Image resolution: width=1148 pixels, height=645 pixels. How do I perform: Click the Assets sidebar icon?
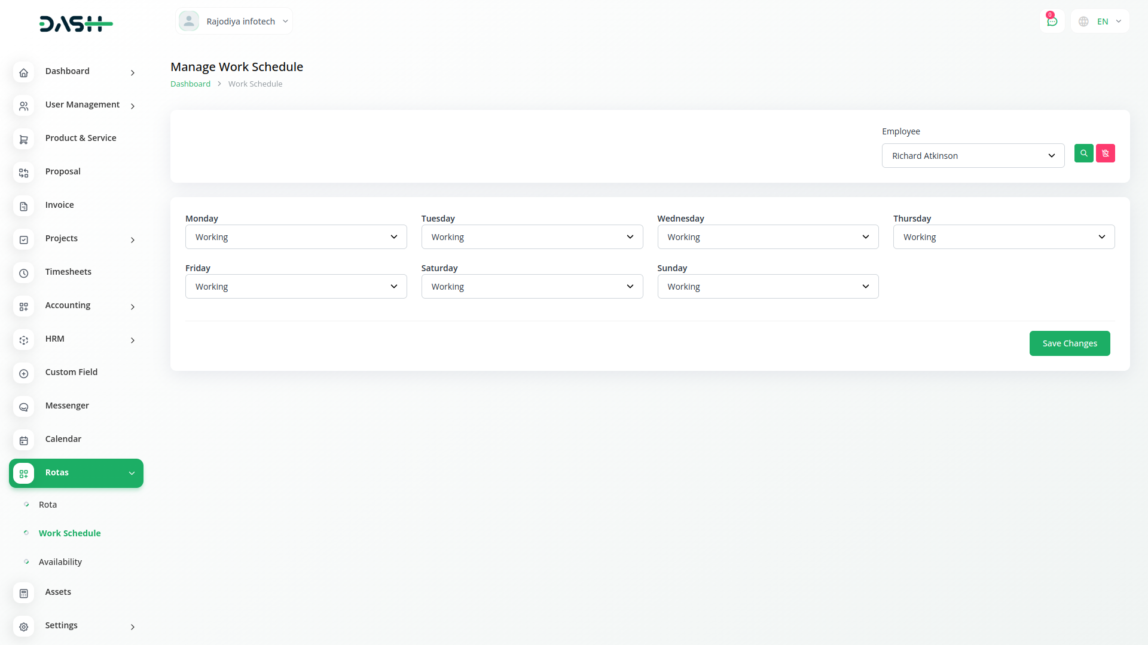[x=23, y=593]
